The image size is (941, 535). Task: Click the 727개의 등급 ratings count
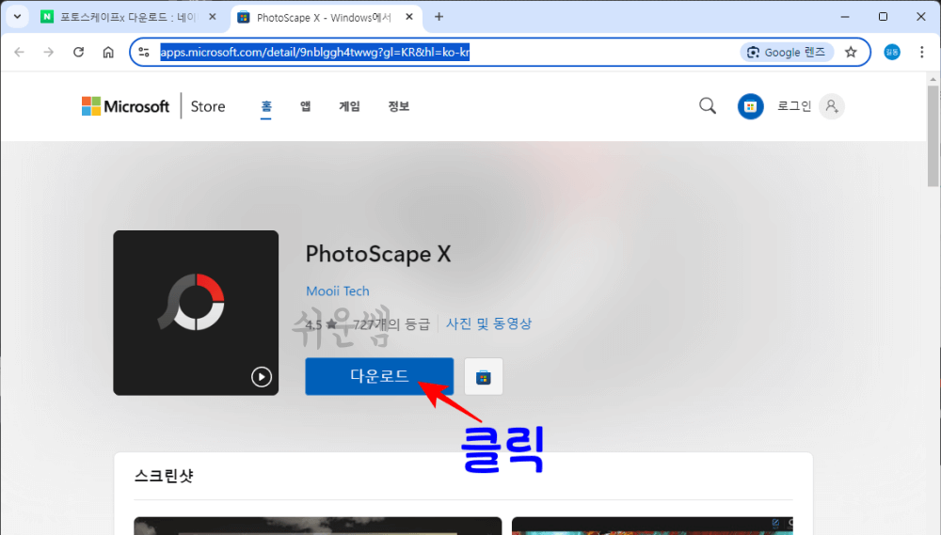click(x=391, y=324)
